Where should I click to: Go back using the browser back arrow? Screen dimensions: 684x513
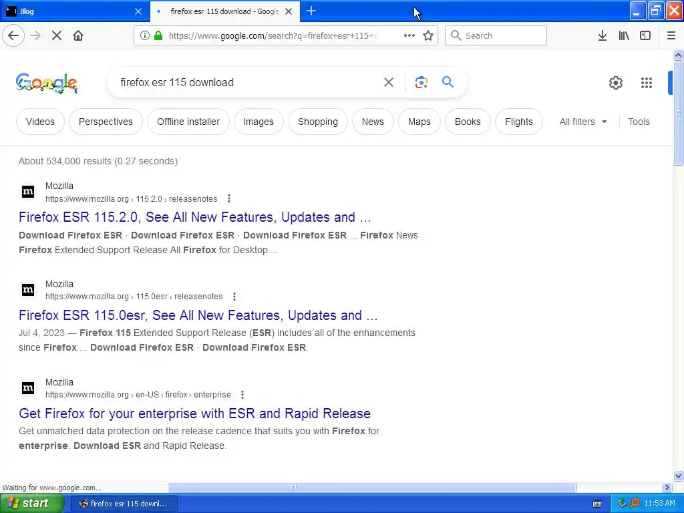[13, 35]
